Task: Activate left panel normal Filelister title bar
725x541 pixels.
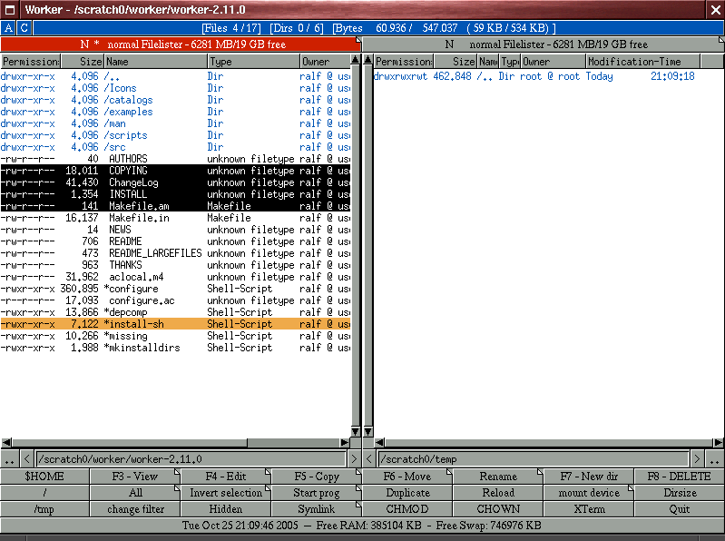Action: 181,44
